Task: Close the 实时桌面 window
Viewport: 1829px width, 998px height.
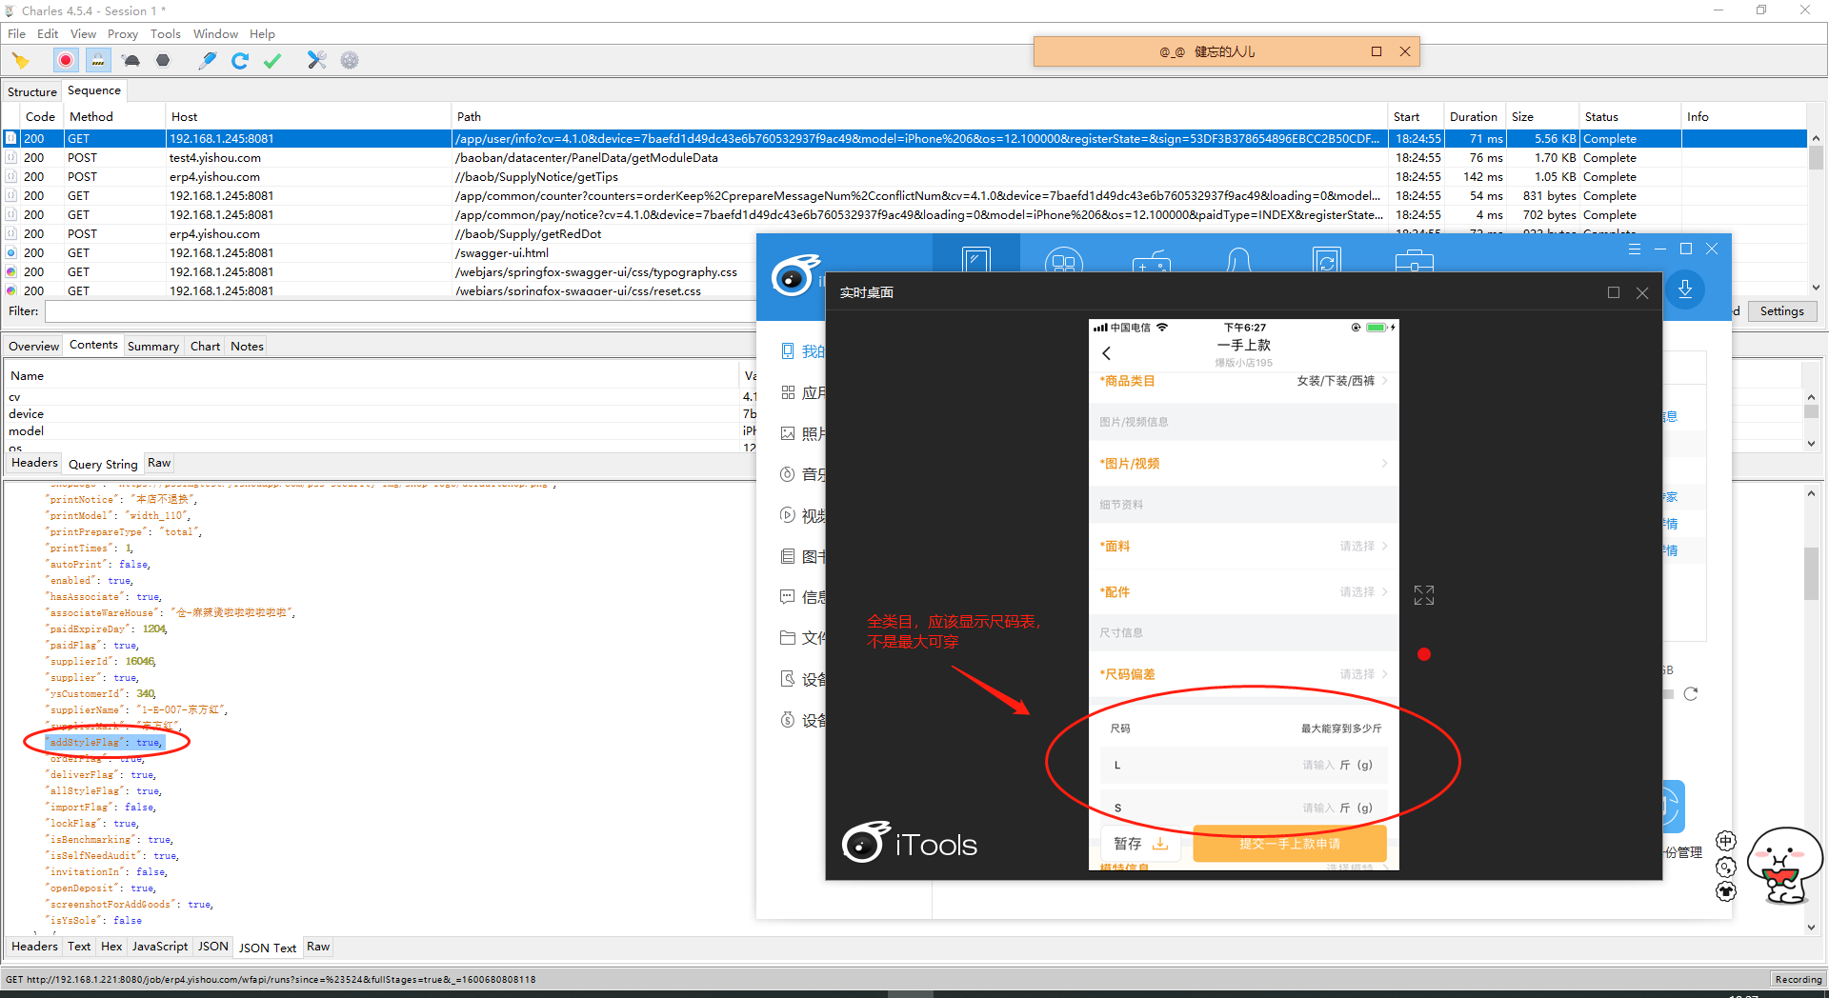Action: [x=1642, y=293]
